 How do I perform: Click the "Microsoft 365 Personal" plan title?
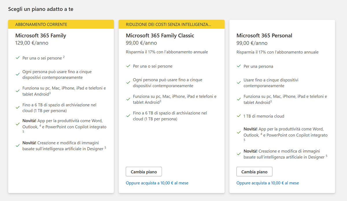264,35
